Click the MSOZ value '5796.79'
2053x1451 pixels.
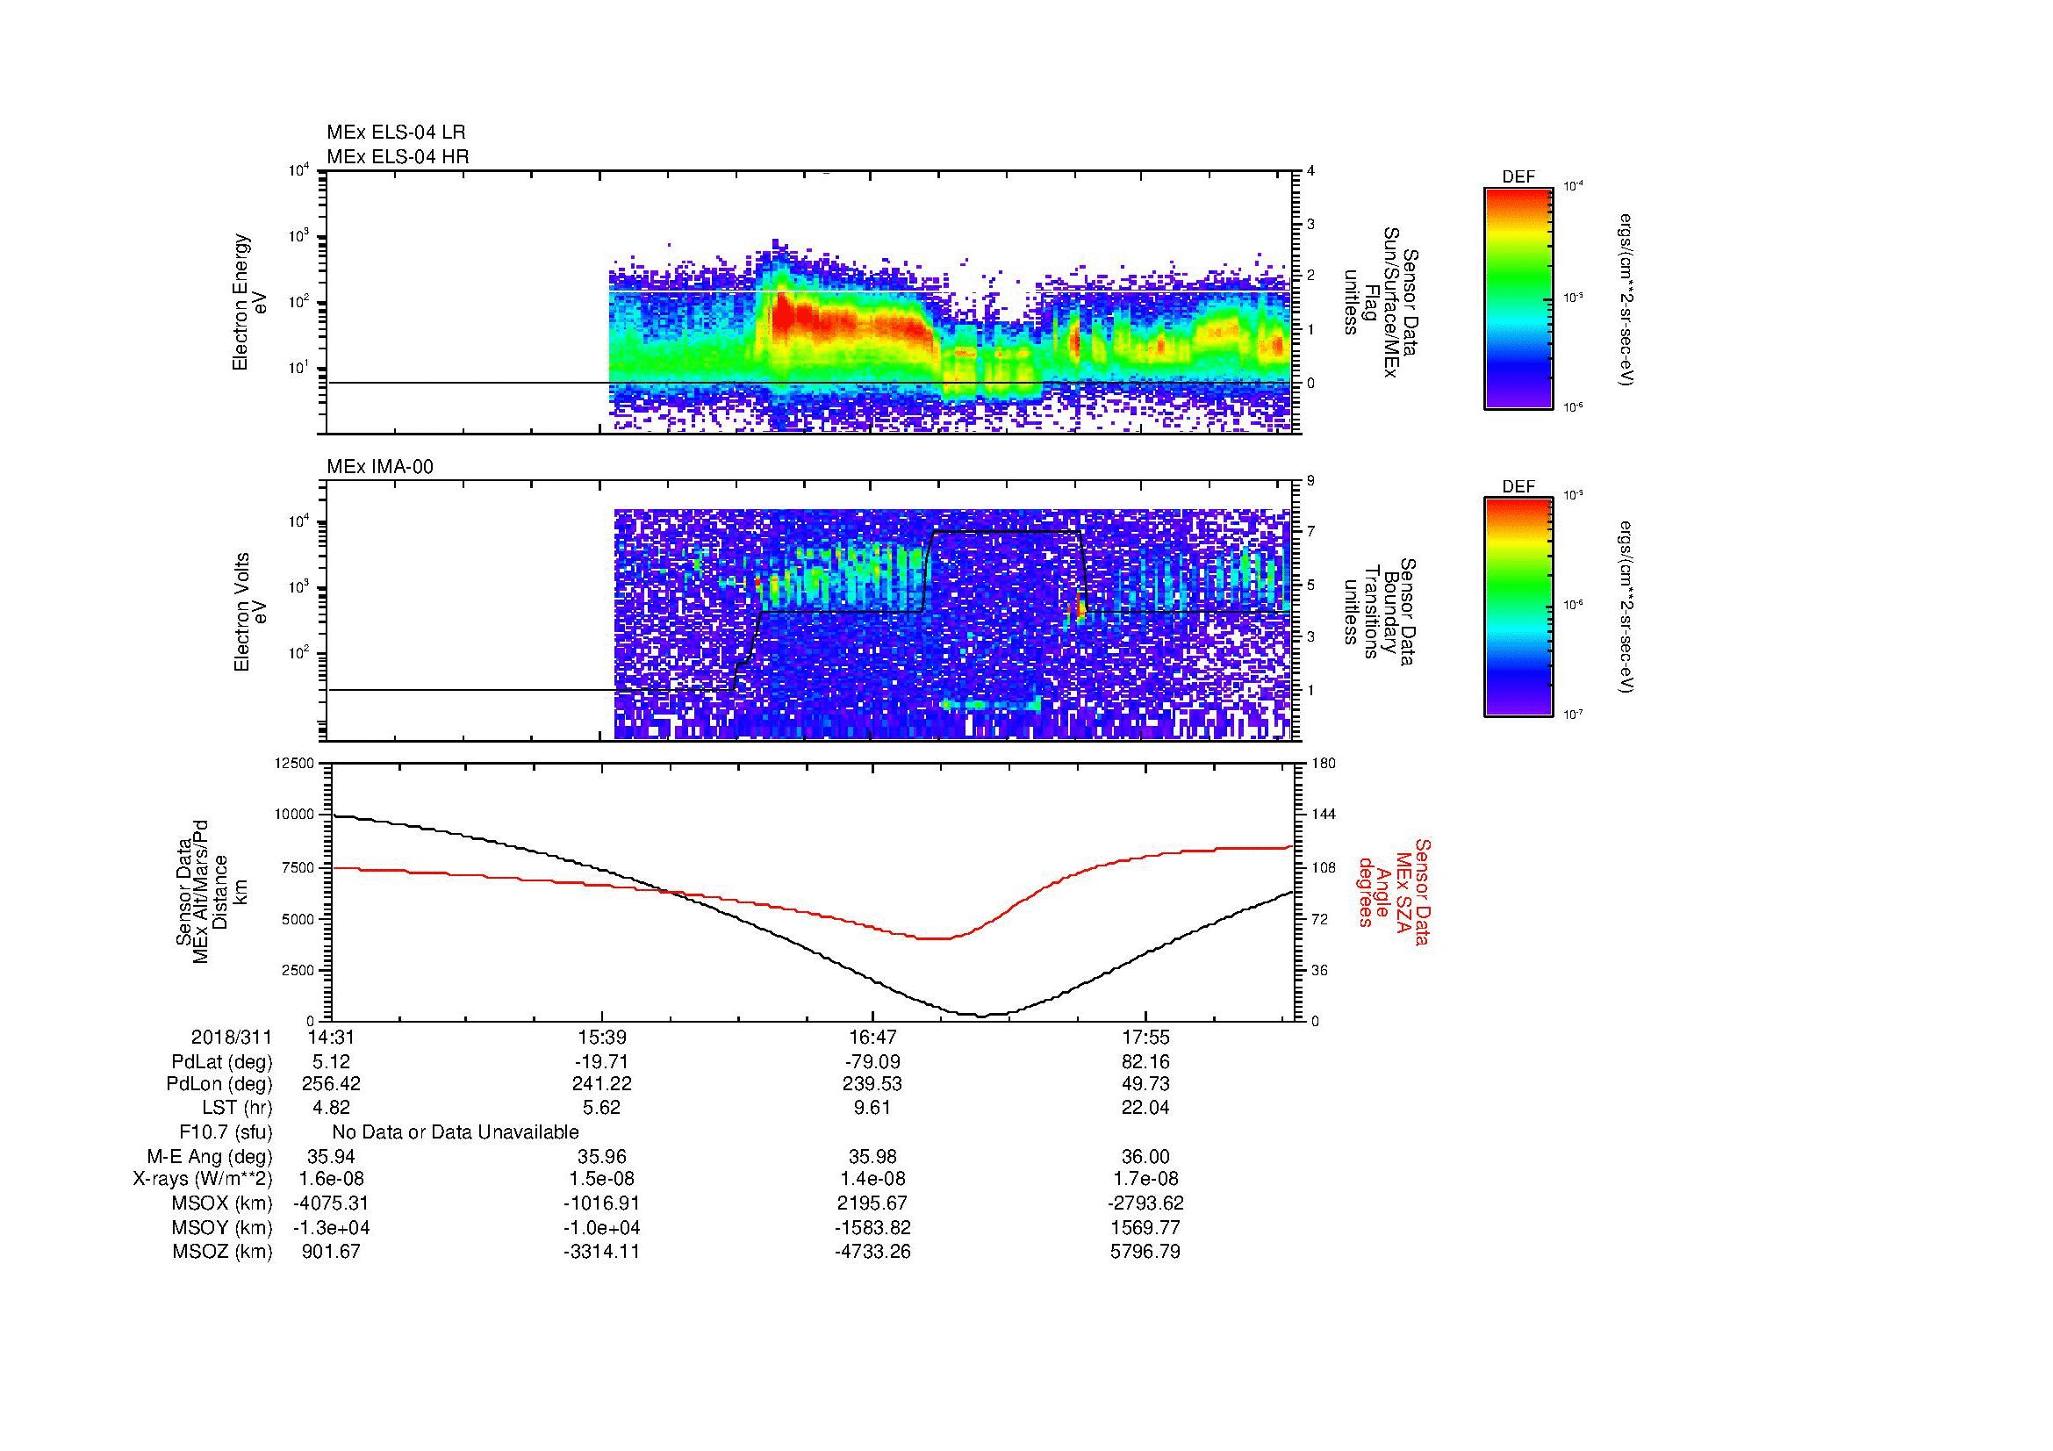tap(1145, 1252)
